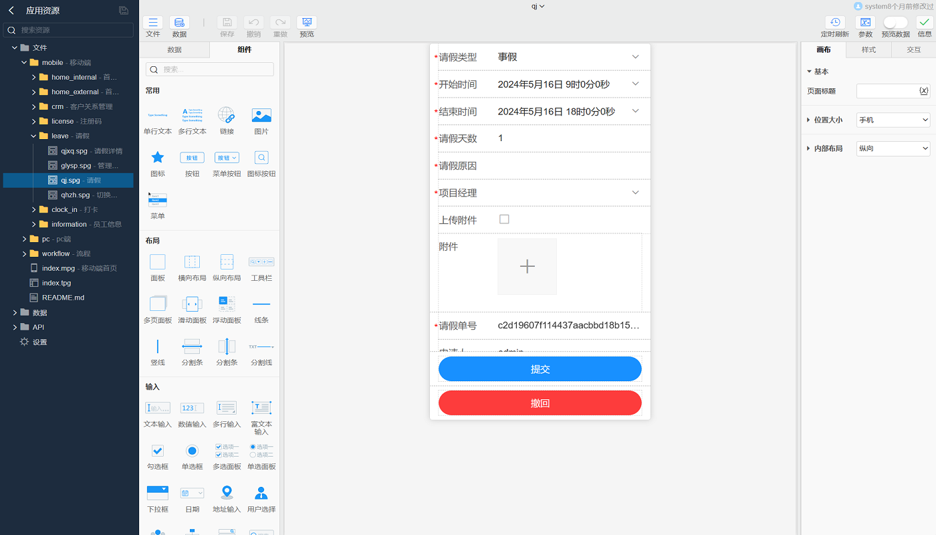
Task: Select the Star icon component
Action: [x=157, y=158]
